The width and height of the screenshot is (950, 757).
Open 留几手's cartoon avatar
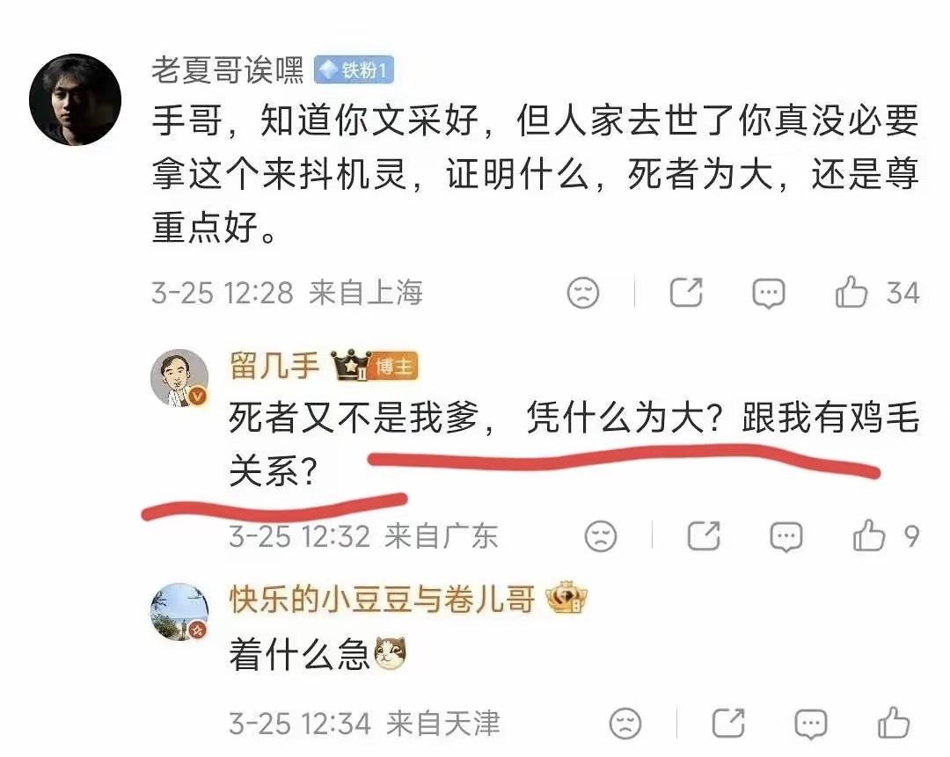click(179, 378)
